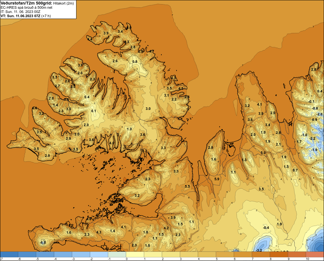
Task: Select the 2.7 temperature label
Action: pyautogui.click(x=57, y=86)
